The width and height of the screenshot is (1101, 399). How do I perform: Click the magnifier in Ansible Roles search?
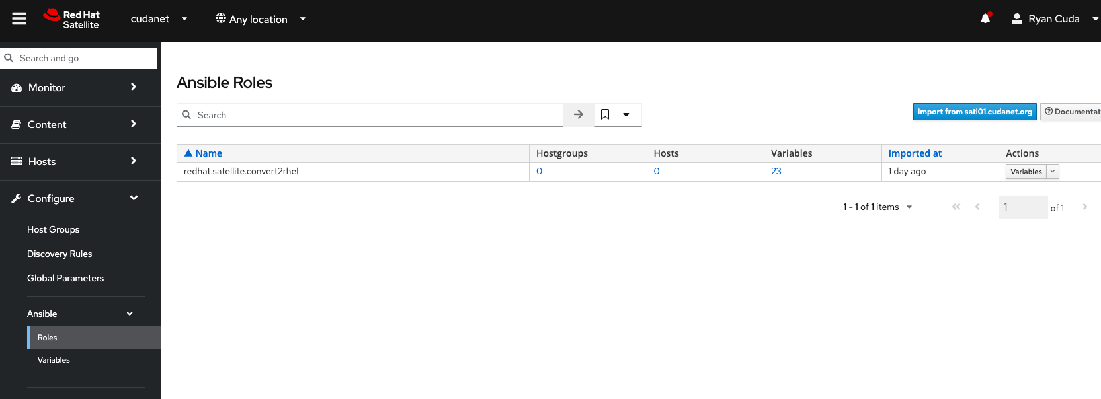(186, 114)
